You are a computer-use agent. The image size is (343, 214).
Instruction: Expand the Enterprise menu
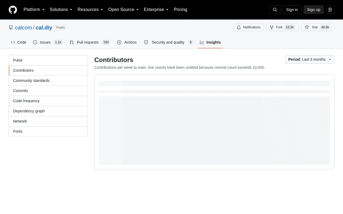[156, 10]
